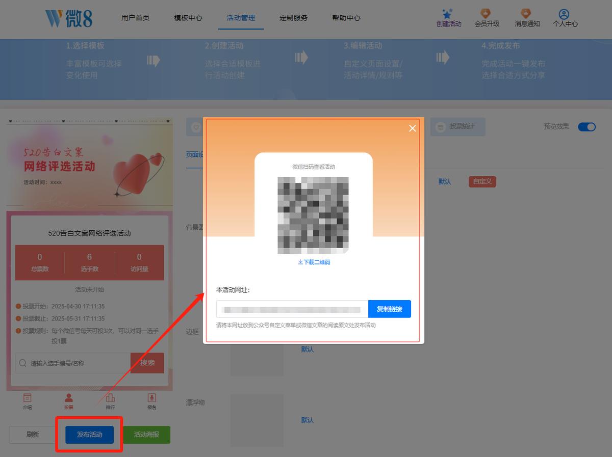
Task: Click 访问量 stat in preview
Action: point(139,262)
